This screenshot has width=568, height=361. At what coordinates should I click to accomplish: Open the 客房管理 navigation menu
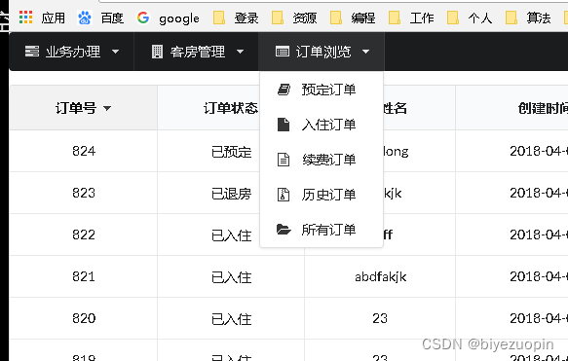(197, 52)
